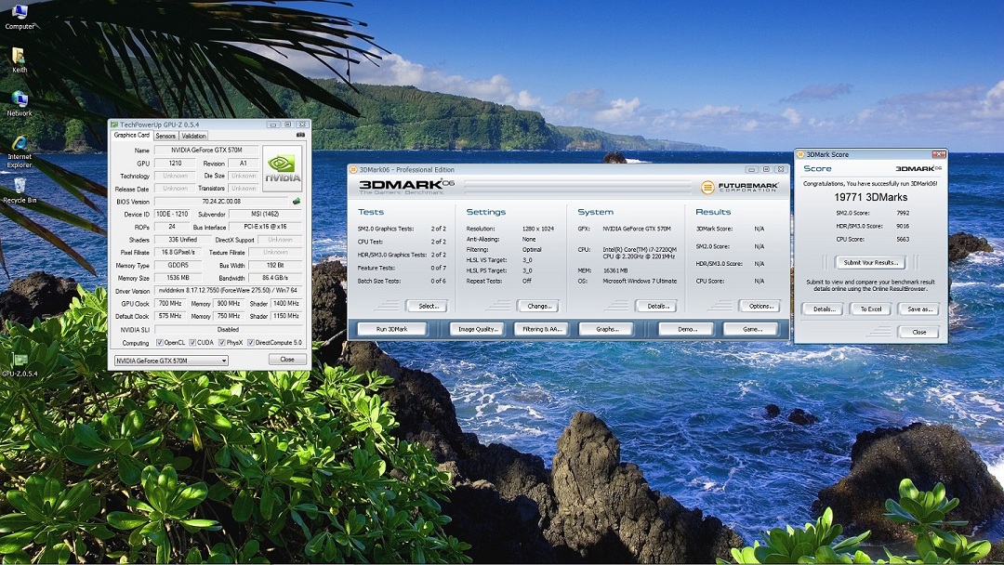1004x565 pixels.
Task: Click the Memory Size 1536 MB field
Action: pyautogui.click(x=178, y=278)
